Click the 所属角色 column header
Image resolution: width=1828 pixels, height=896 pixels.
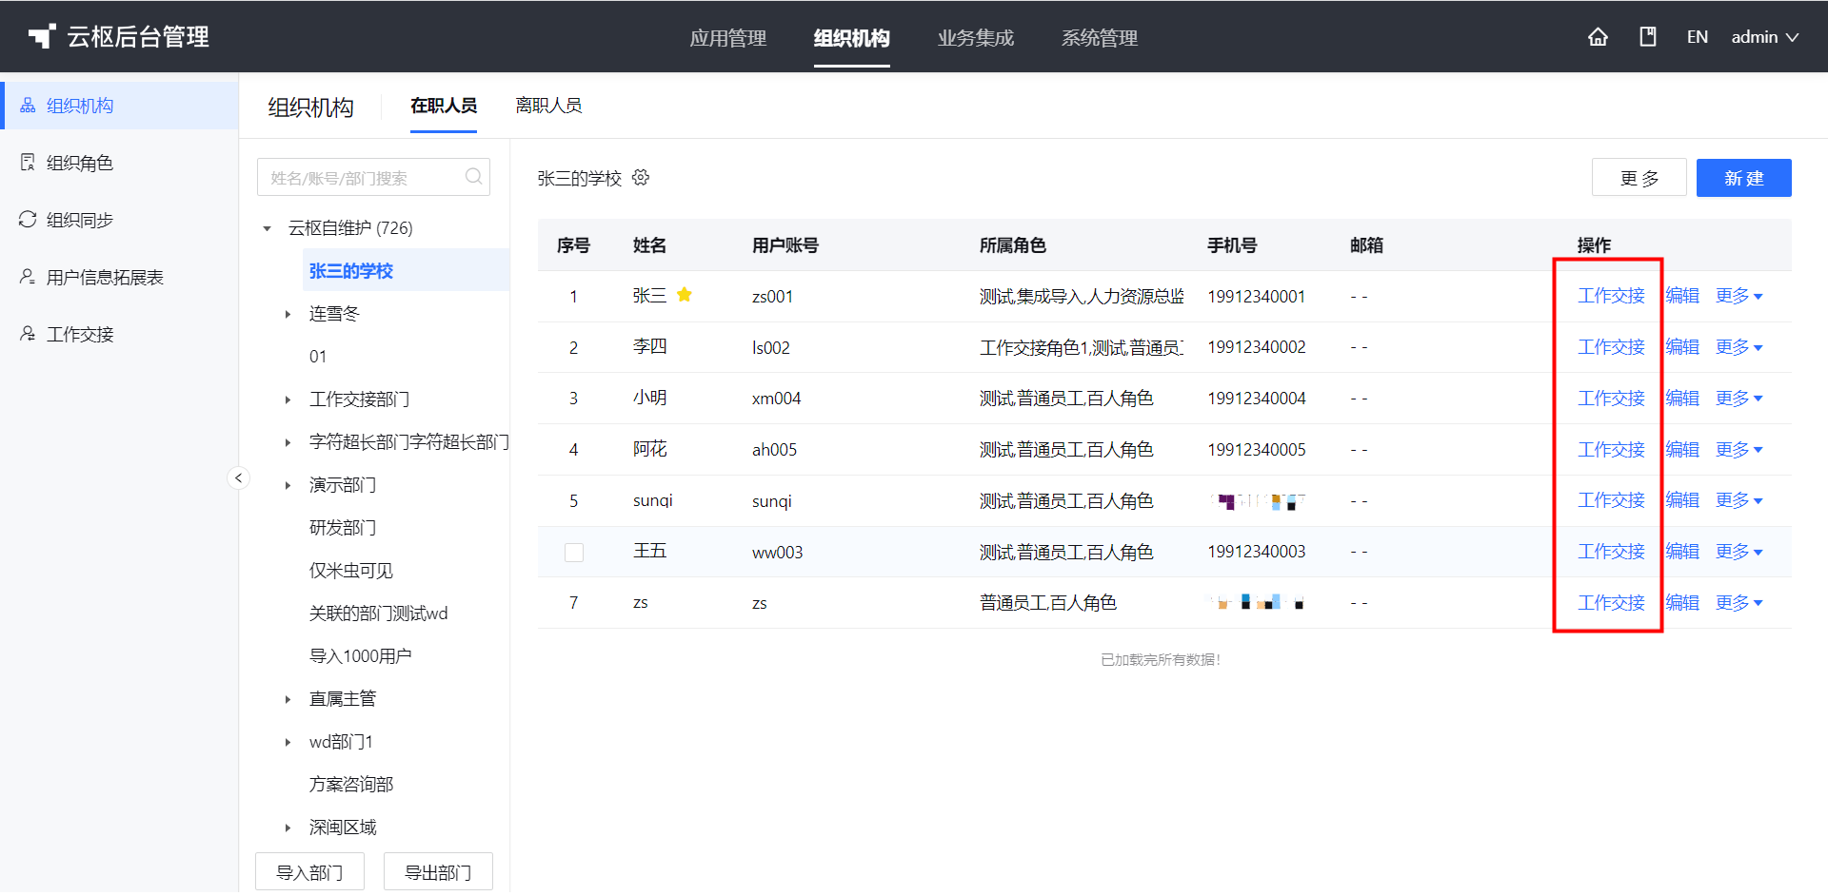[1013, 245]
